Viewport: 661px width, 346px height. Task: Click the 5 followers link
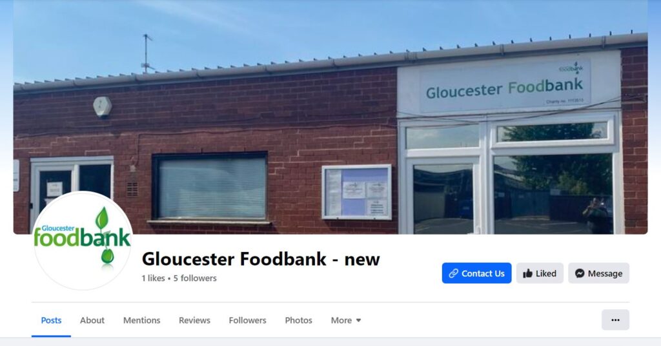(x=195, y=278)
